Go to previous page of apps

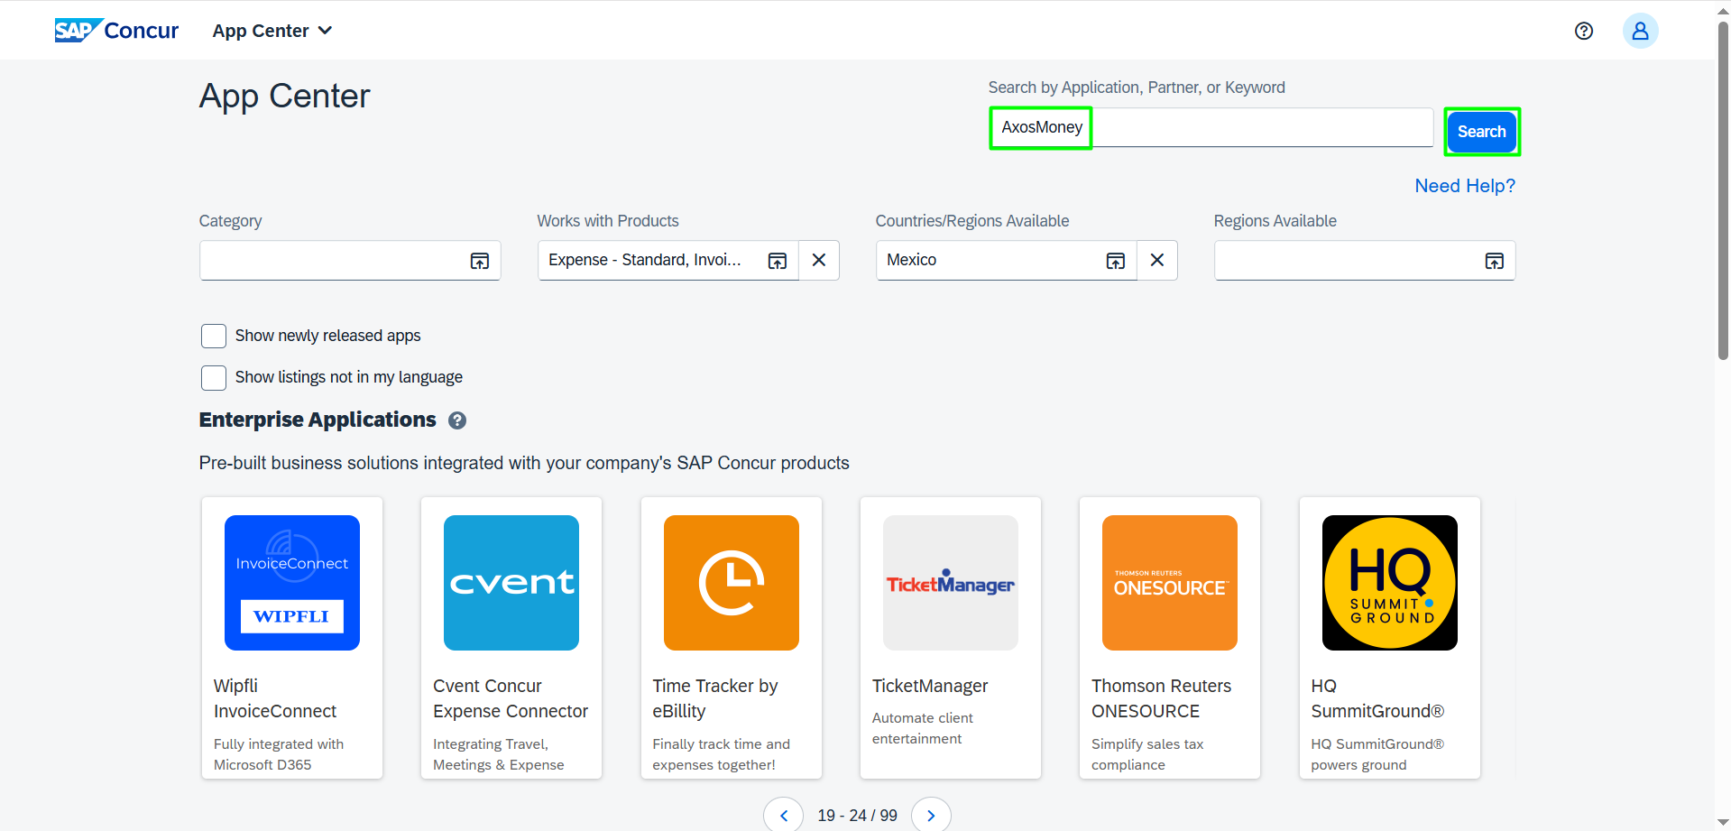[x=783, y=815]
